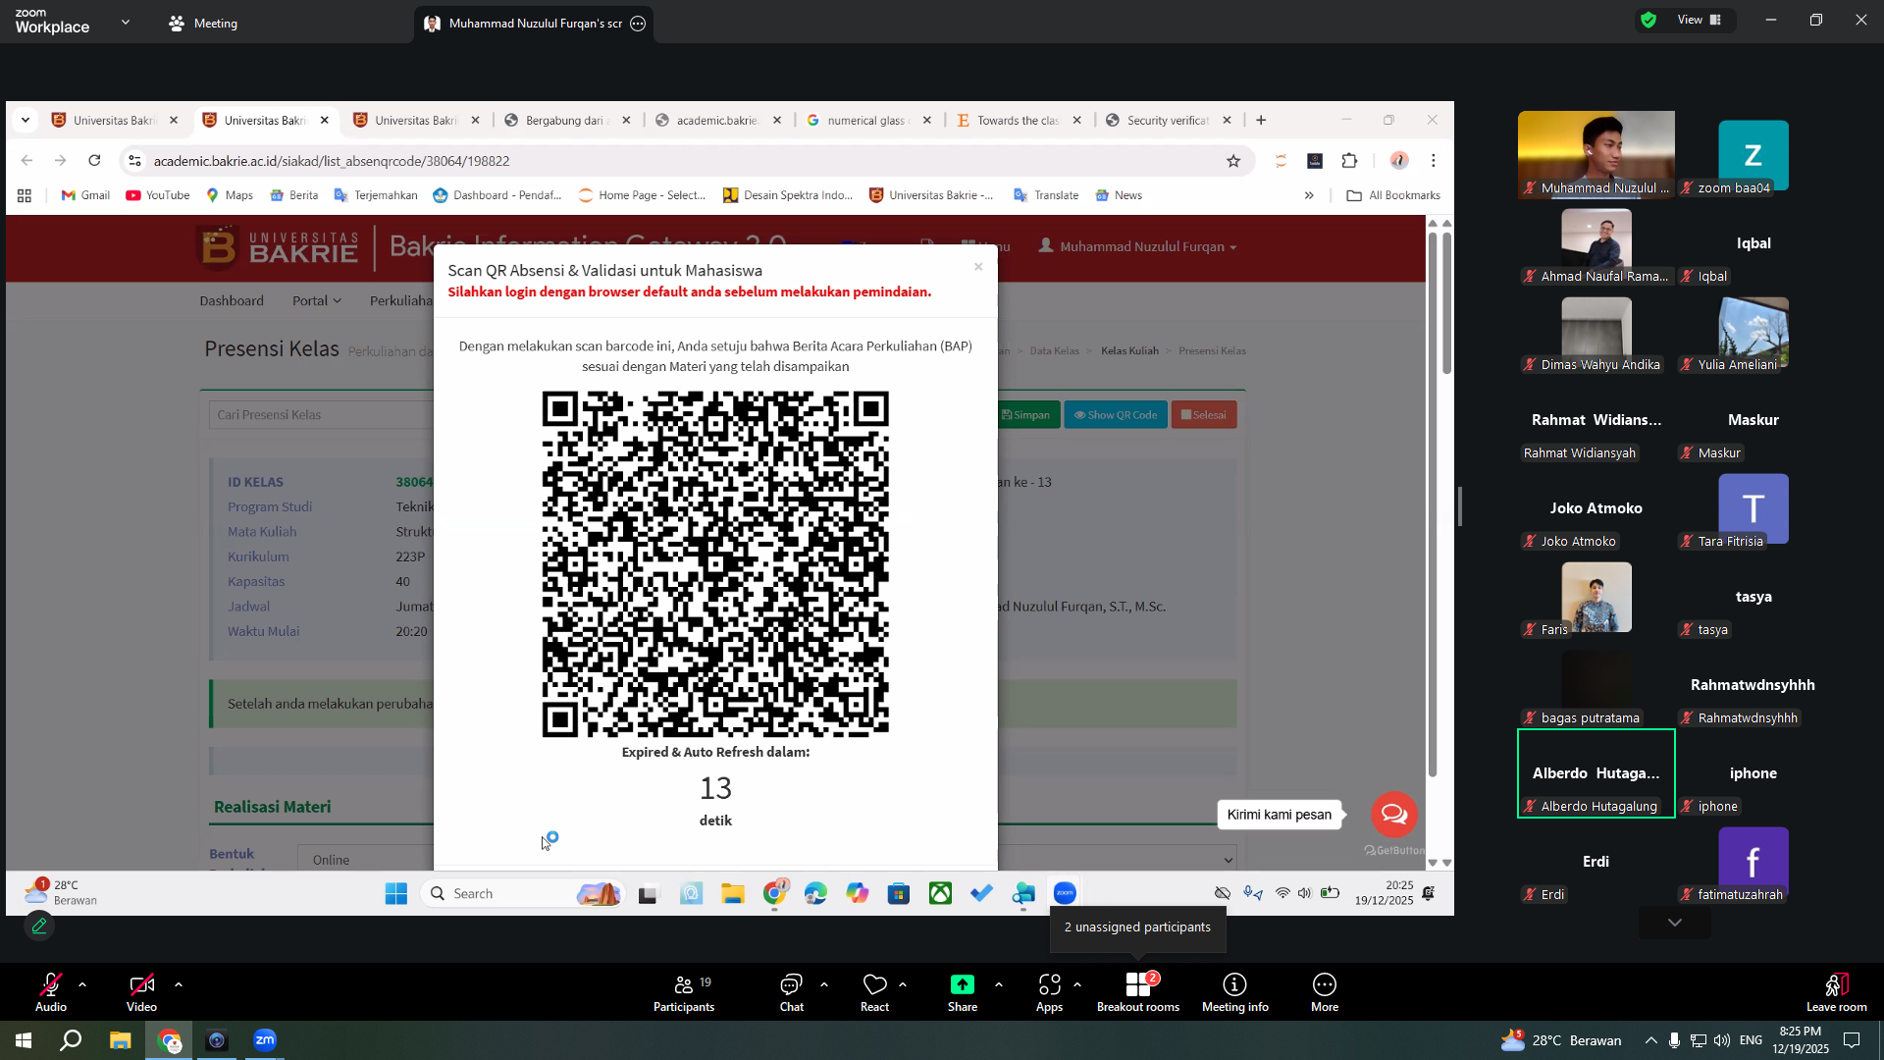This screenshot has height=1060, width=1884.
Task: Open Meeting info
Action: click(x=1235, y=991)
